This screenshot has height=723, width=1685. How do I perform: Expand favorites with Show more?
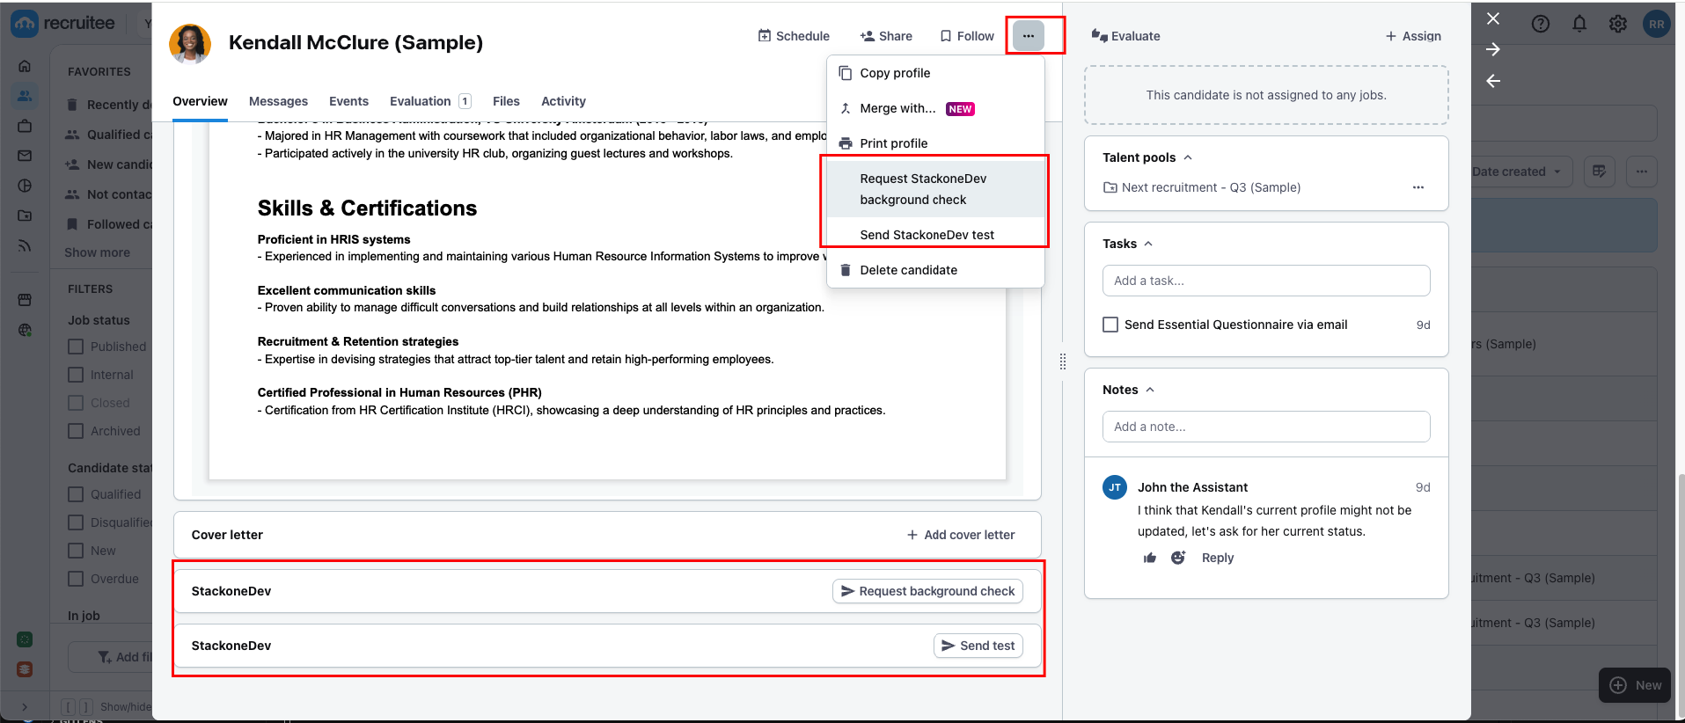click(x=97, y=252)
